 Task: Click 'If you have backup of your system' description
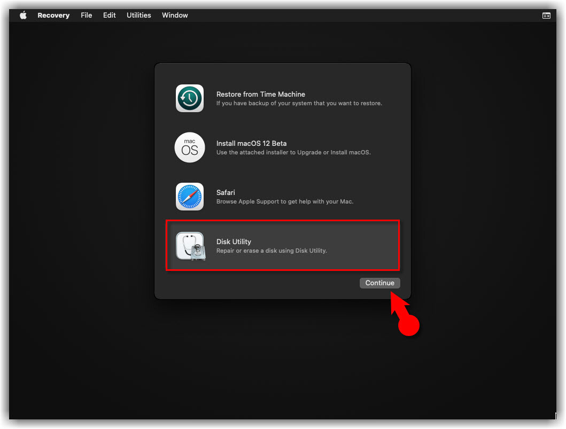(x=299, y=103)
